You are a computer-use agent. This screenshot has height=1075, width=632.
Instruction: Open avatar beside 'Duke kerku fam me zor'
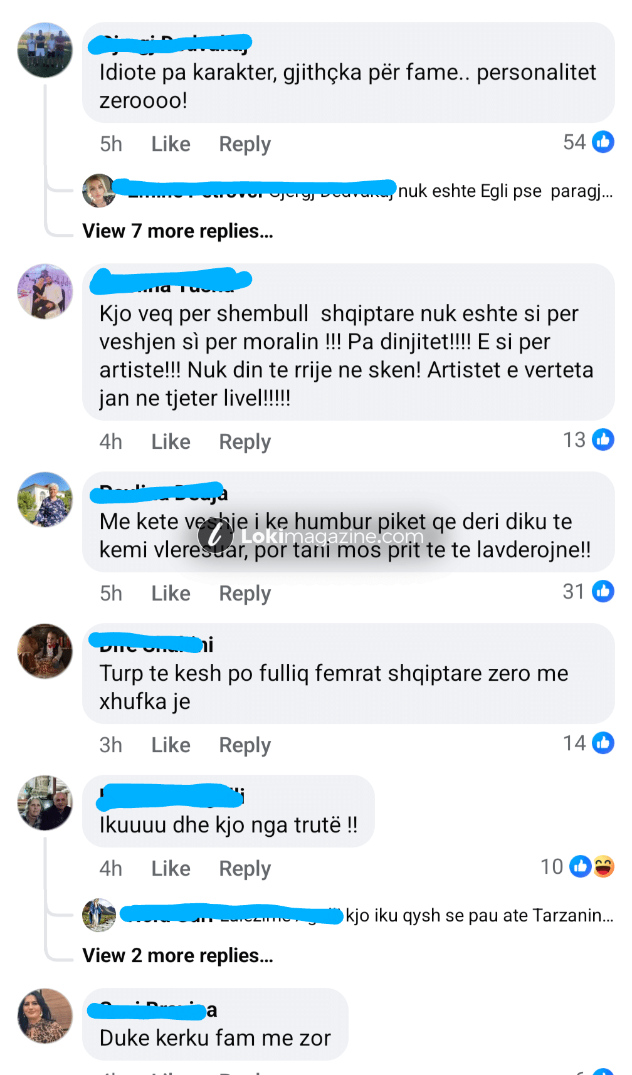click(45, 1016)
